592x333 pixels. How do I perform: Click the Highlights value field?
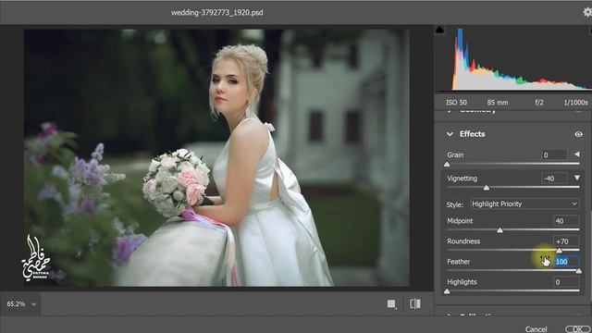(x=566, y=282)
